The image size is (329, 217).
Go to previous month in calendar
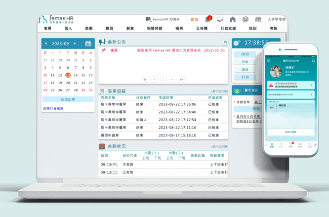click(46, 43)
